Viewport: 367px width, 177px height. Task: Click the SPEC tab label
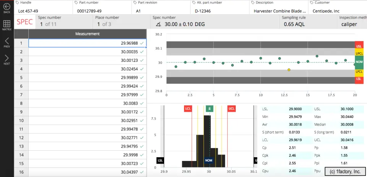pyautogui.click(x=25, y=22)
